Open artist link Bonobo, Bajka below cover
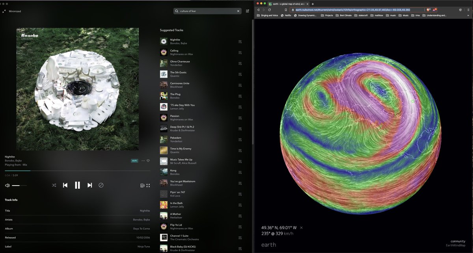This screenshot has height=253, width=473. pyautogui.click(x=13, y=161)
